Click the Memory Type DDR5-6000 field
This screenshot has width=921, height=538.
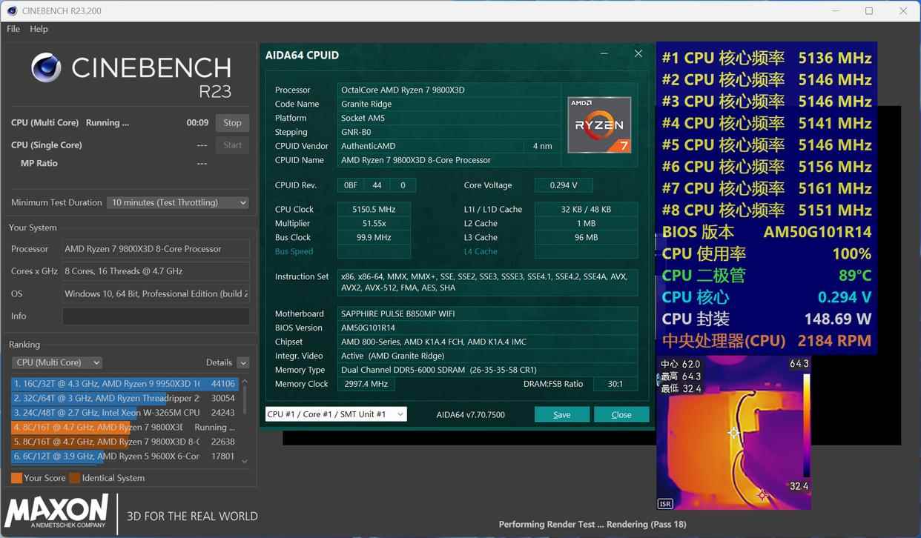487,370
